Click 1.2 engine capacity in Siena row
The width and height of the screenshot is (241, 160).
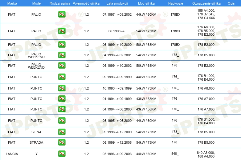(87, 132)
